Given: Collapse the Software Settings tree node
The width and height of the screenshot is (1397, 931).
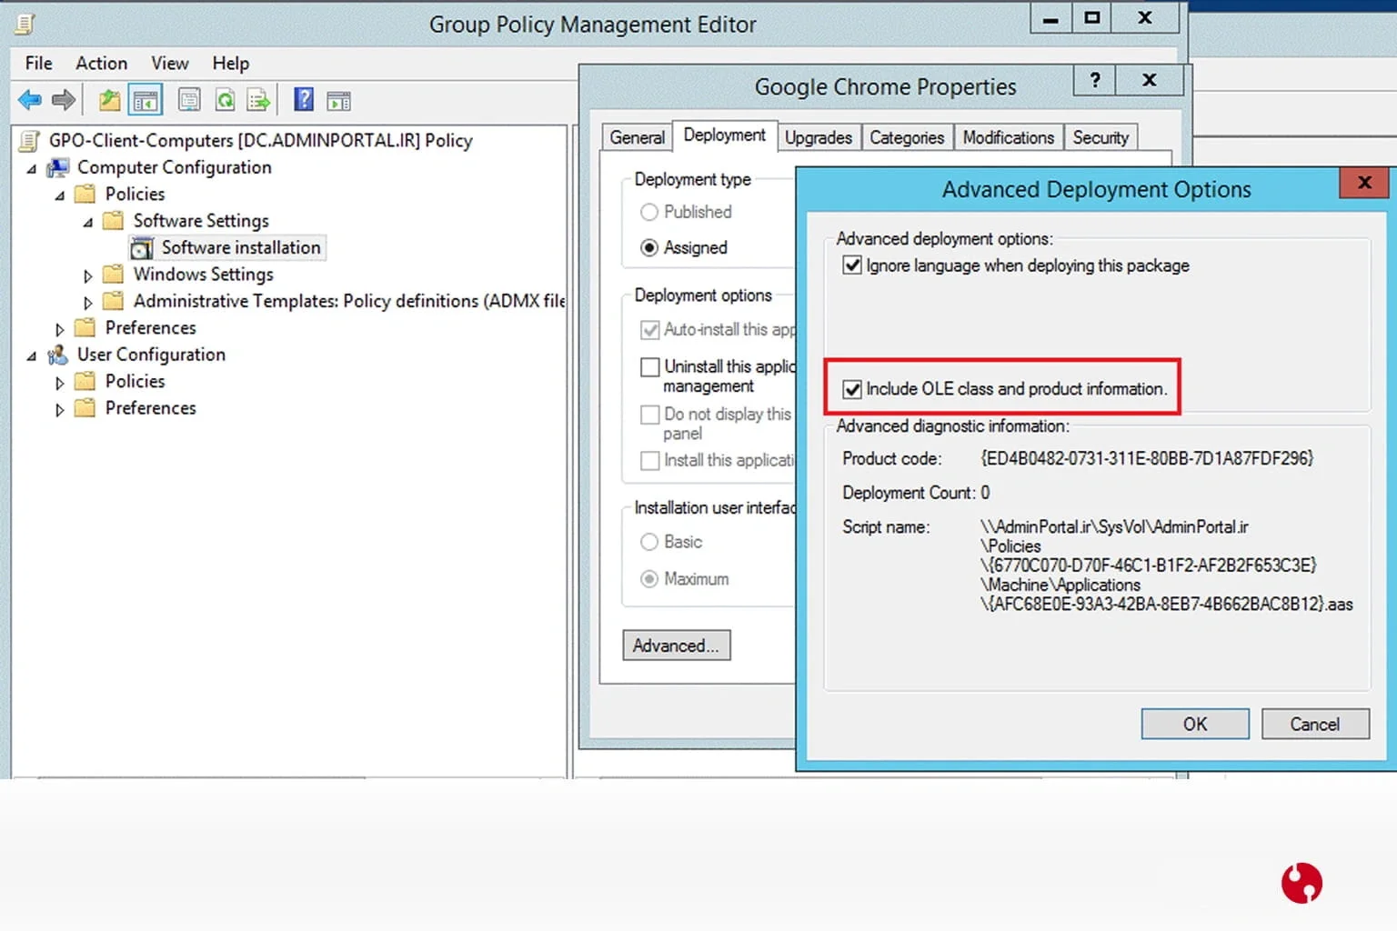Looking at the screenshot, I should pyautogui.click(x=88, y=223).
